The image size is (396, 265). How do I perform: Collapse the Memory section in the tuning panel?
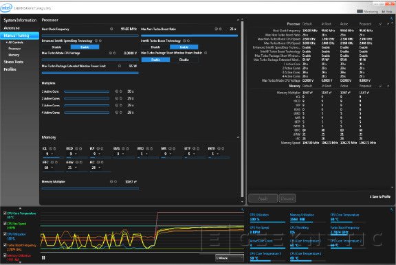238,137
